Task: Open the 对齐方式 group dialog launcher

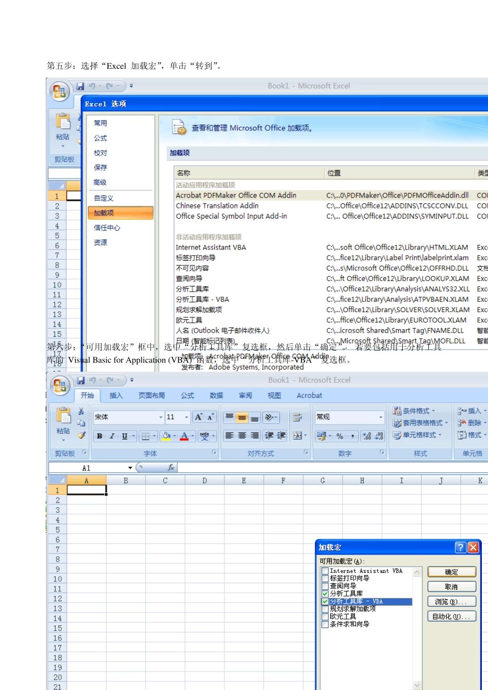Action: [306, 453]
